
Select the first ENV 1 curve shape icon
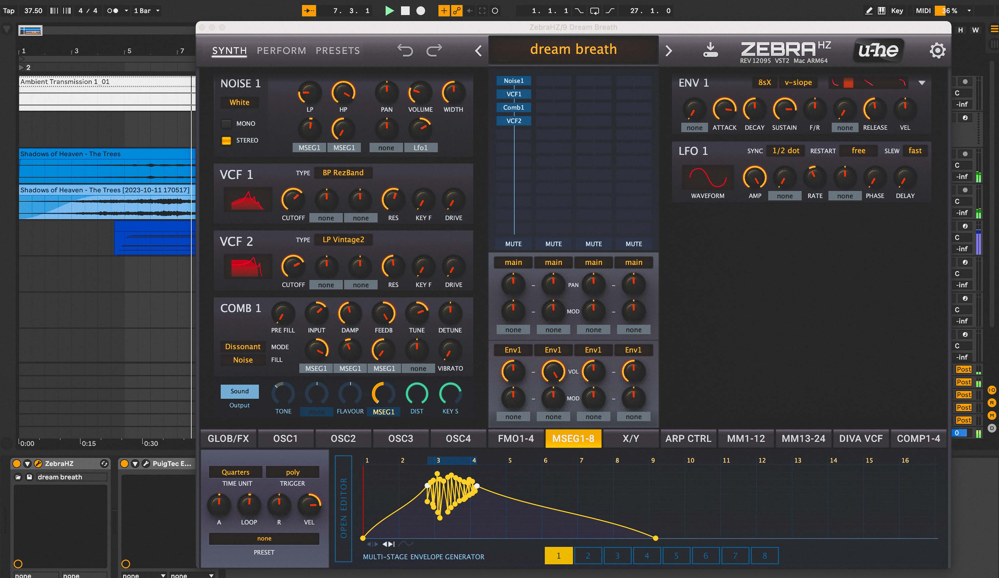pos(835,83)
